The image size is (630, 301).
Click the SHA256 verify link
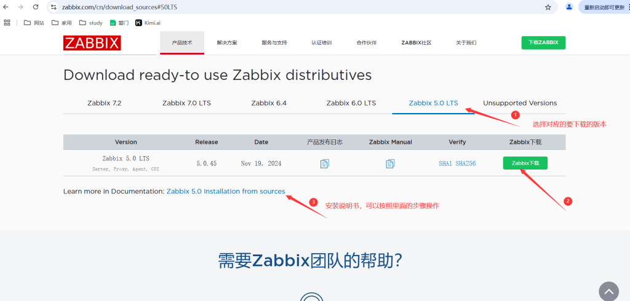point(466,163)
